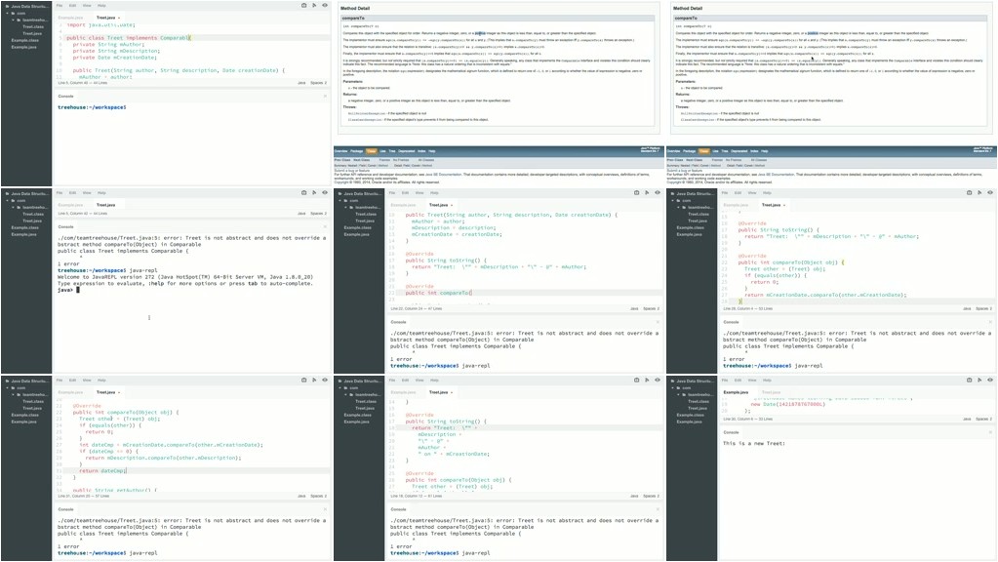998x562 pixels.
Task: Click eye preview icon in mCreationDate.compareTo return frame
Action: [x=990, y=192]
